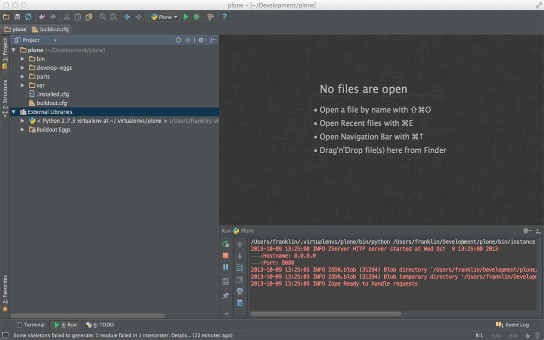Open the Plone run configuration dropdown
The image size is (544, 340).
point(164,17)
